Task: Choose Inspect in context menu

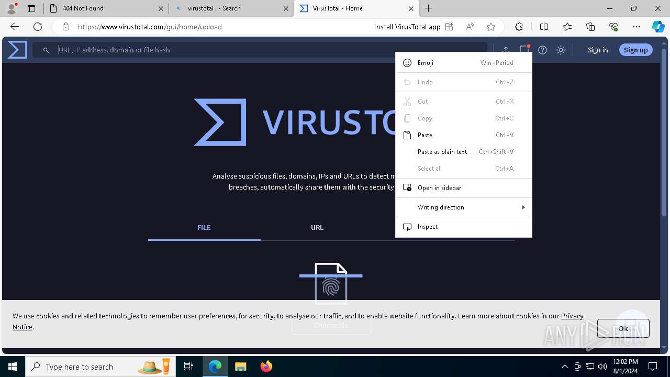Action: (x=464, y=227)
